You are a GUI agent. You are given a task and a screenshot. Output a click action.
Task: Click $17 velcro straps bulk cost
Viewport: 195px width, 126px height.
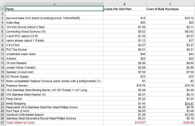pyautogui.click(x=170, y=40)
